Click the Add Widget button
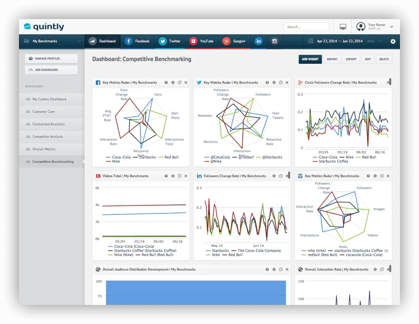 coord(310,59)
